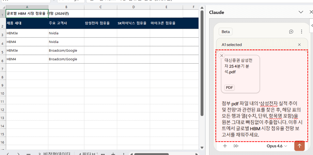This screenshot has width=313, height=155.
Task: Switch to the 4.필터보고 sheet tab
Action: coord(88,154)
